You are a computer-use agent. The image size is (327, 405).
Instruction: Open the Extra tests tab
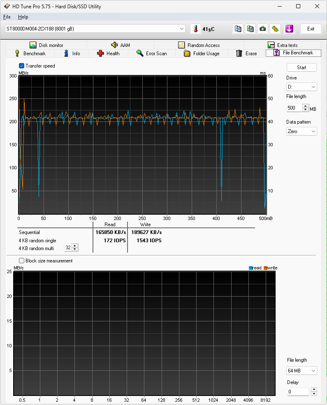[x=283, y=45]
